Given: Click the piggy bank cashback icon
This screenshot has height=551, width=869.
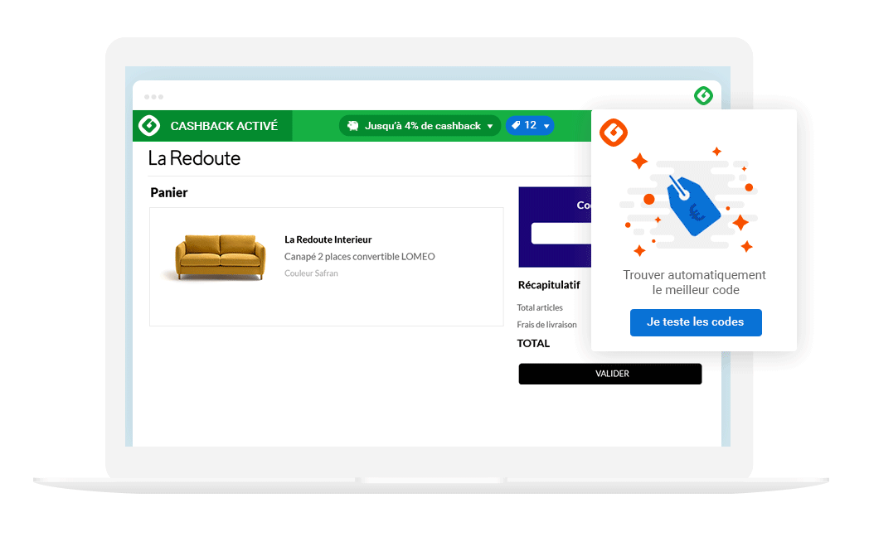Looking at the screenshot, I should [352, 126].
